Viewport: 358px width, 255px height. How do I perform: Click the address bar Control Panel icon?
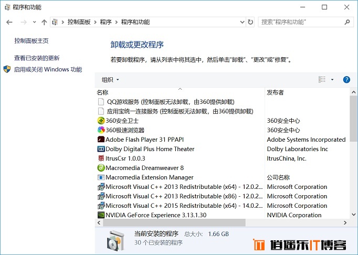pyautogui.click(x=55, y=22)
